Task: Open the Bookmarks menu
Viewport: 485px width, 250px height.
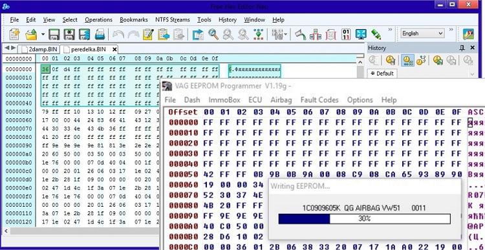Action: 134,20
